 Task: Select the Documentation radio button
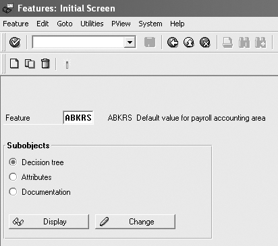pyautogui.click(x=13, y=191)
